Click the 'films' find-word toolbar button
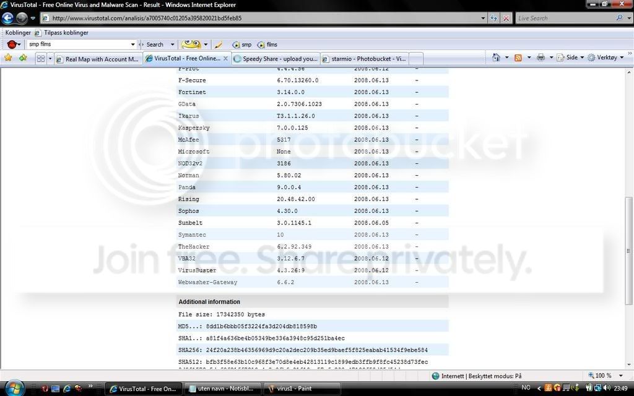Image resolution: width=634 pixels, height=396 pixels. pos(267,45)
